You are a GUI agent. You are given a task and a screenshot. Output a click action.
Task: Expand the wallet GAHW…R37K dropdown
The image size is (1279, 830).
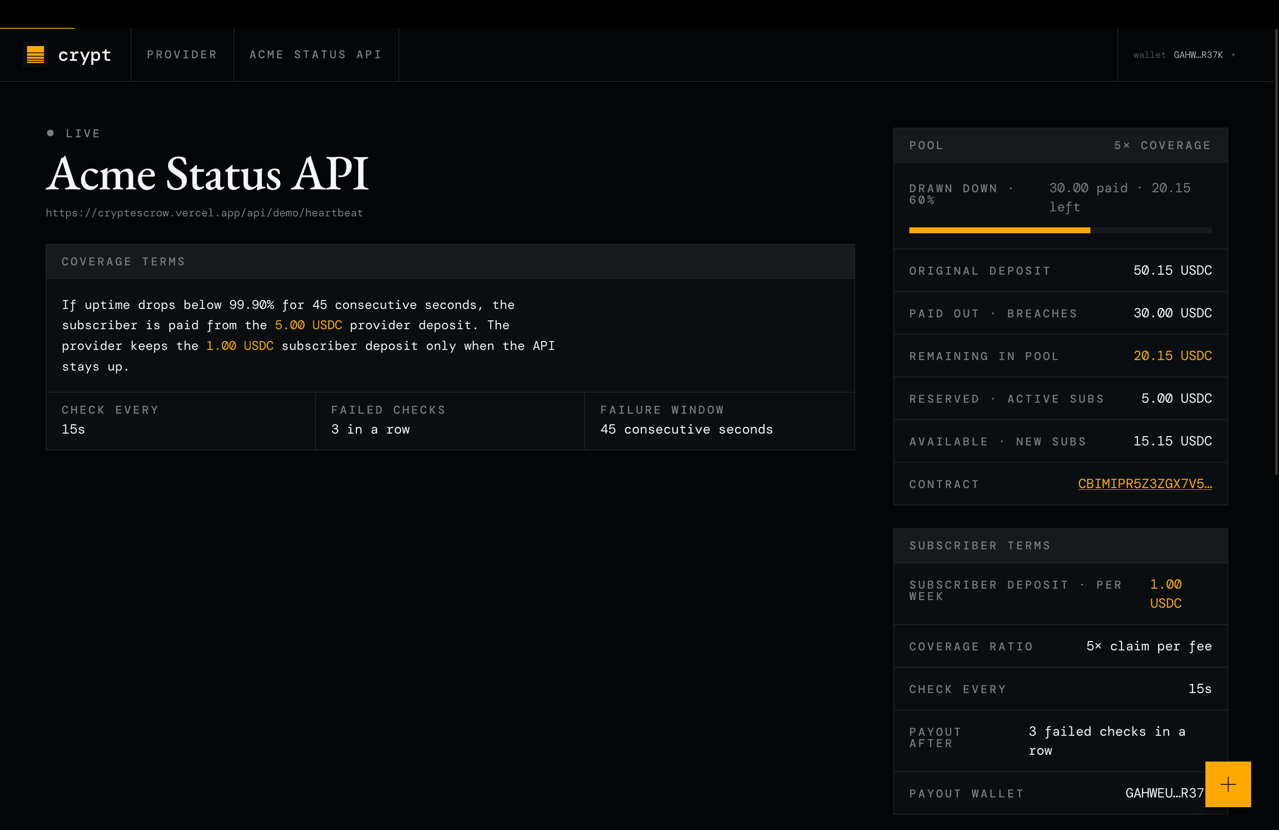click(1184, 55)
